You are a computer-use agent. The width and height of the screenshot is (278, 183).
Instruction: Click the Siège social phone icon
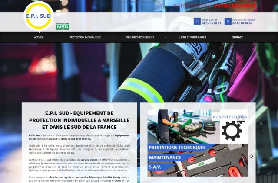pos(197,21)
